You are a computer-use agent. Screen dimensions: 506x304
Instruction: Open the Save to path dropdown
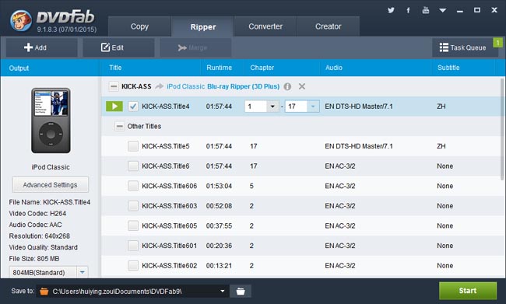[x=223, y=292]
